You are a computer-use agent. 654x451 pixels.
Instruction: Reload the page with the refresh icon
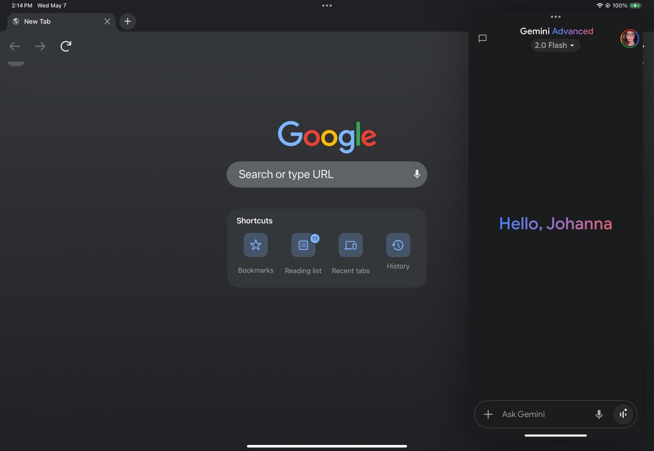click(x=66, y=46)
